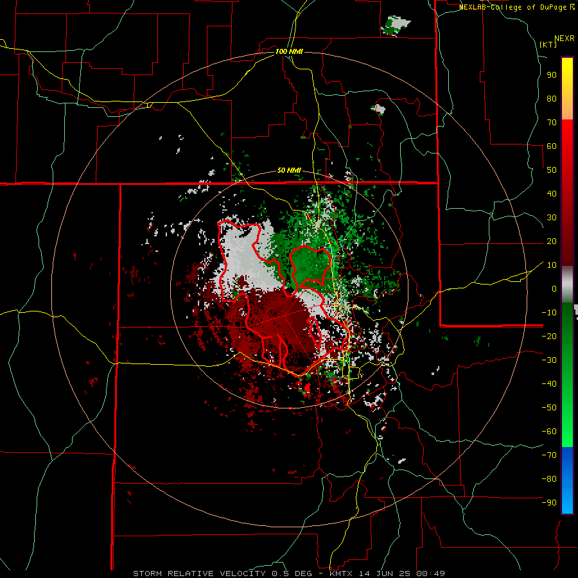Click the 50 NMI range ring label
Viewport: 578px width, 578px height.
[289, 170]
